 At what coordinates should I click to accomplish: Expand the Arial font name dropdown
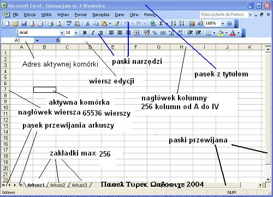62,33
